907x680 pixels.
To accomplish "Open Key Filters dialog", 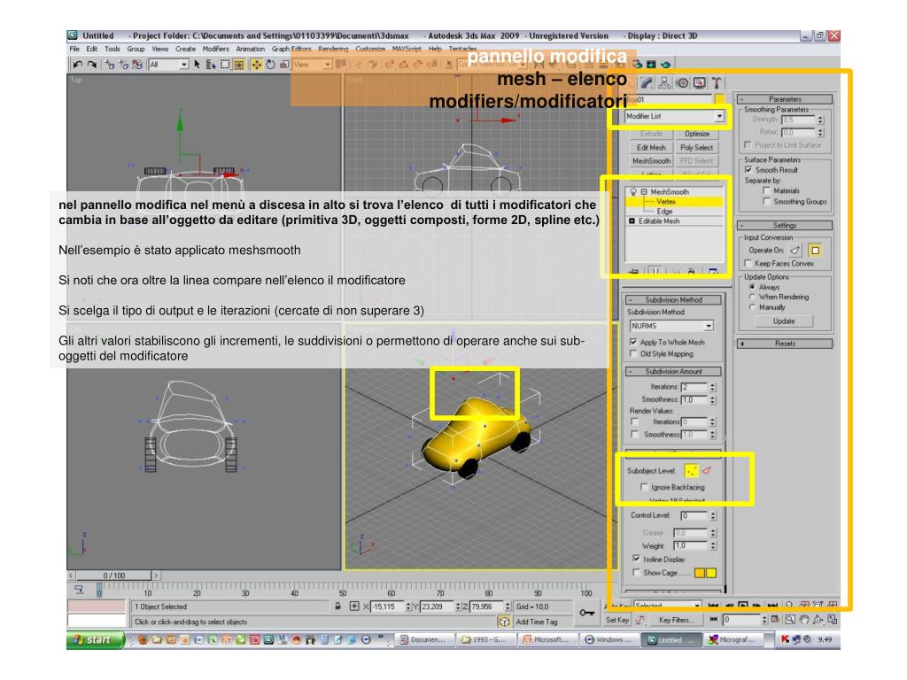I will [675, 620].
